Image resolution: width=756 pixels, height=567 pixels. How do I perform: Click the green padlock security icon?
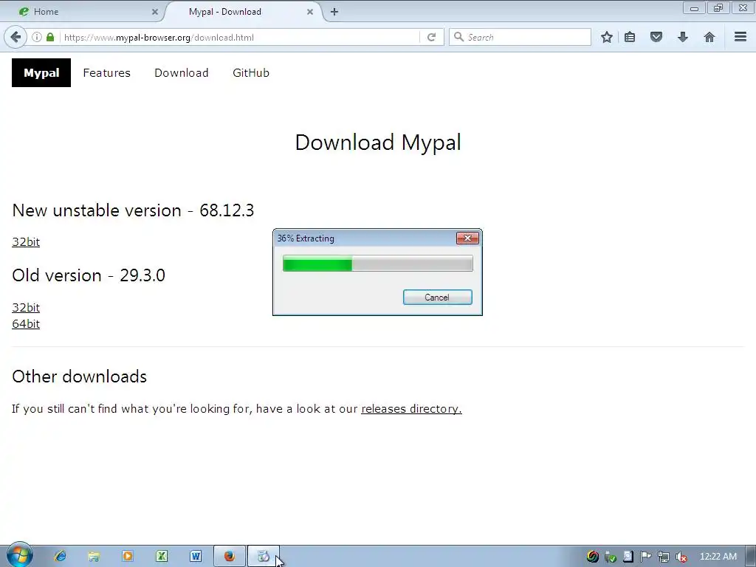coord(50,37)
